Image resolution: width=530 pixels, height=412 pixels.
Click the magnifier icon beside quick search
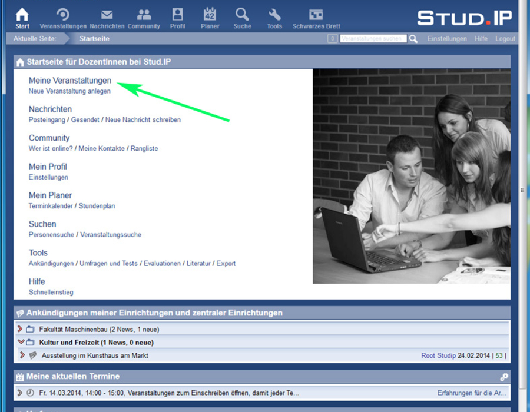point(413,39)
